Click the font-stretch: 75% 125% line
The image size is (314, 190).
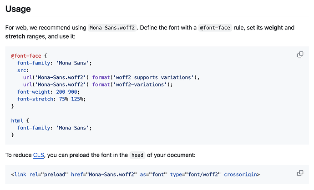coord(51,99)
